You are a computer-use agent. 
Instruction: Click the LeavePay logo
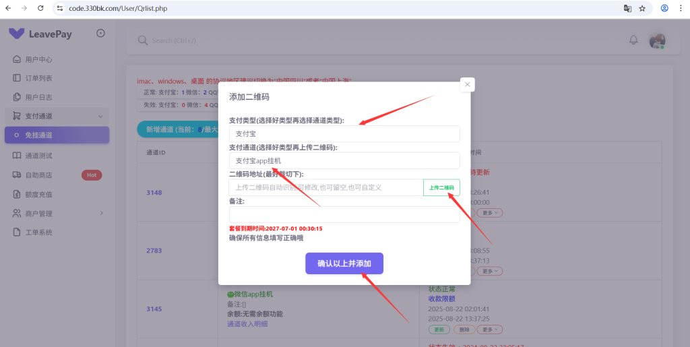40,34
